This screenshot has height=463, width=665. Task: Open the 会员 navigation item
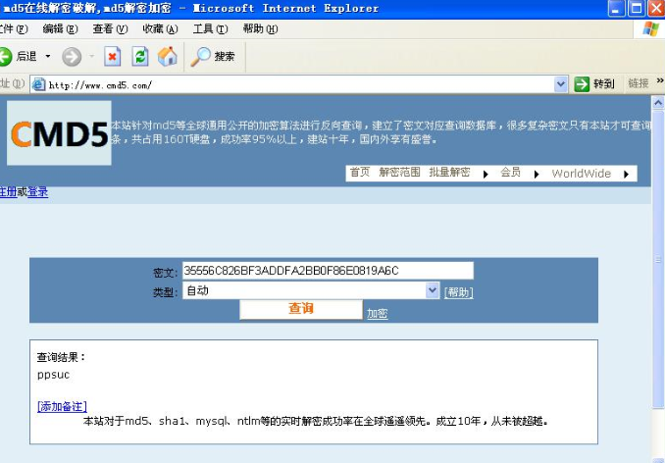pyautogui.click(x=510, y=172)
